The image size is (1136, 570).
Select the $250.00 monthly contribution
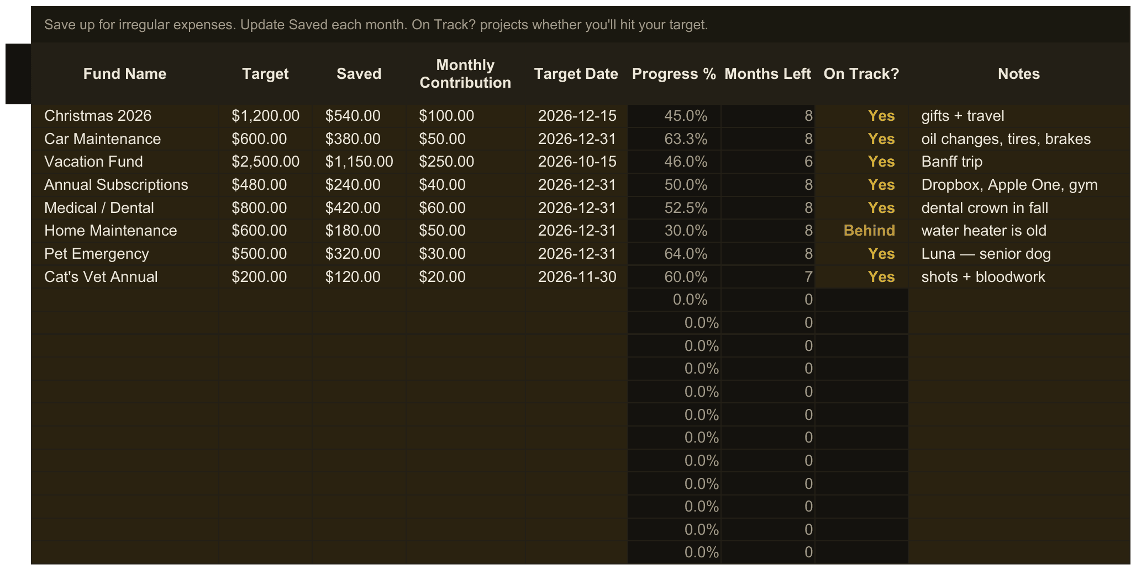[465, 162]
